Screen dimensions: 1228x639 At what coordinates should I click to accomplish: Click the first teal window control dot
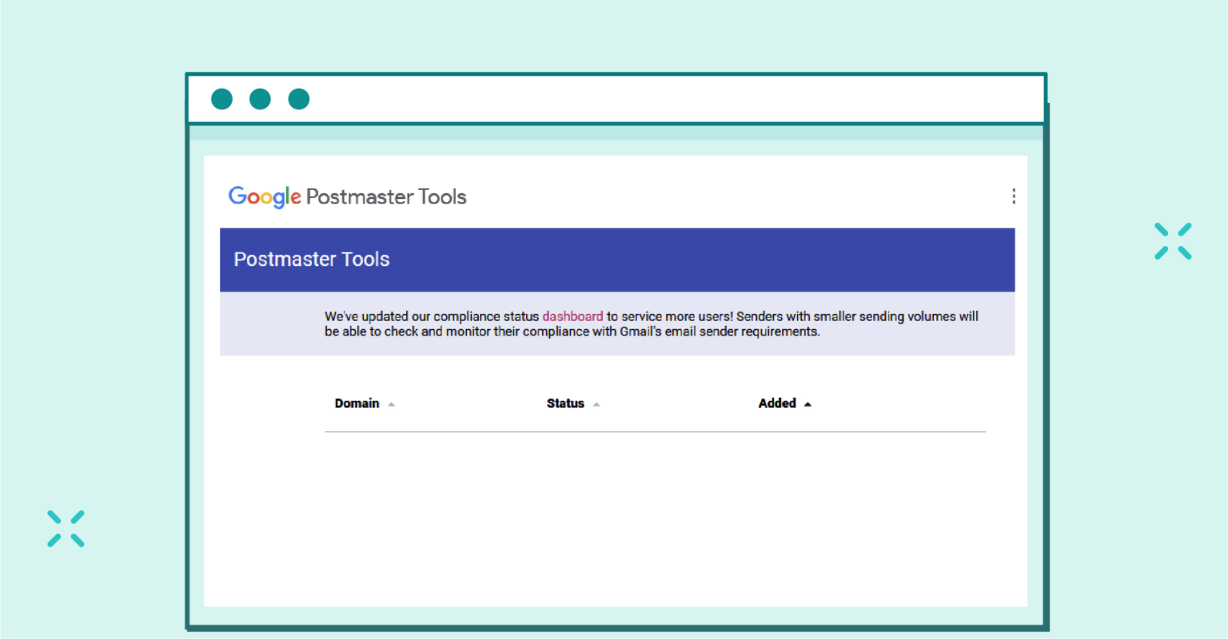[x=221, y=98]
